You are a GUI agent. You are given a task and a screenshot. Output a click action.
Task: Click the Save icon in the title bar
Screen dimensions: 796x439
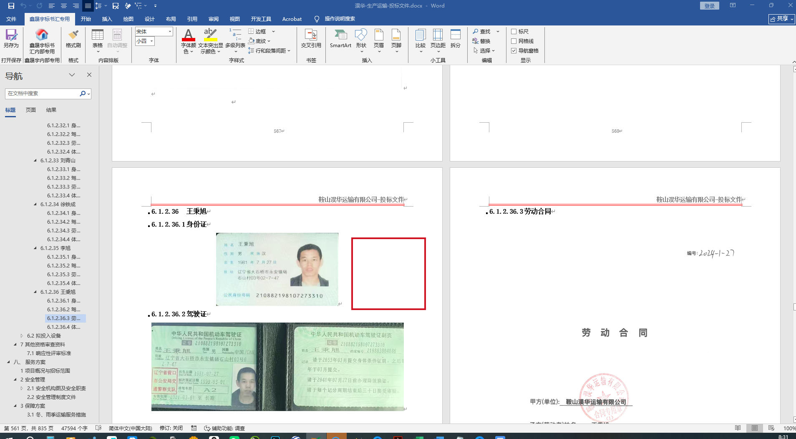(11, 6)
